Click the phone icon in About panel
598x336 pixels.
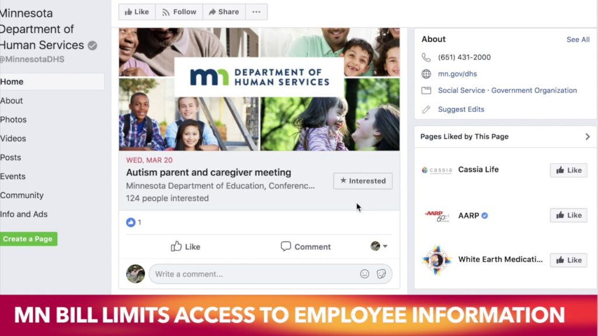pos(426,58)
